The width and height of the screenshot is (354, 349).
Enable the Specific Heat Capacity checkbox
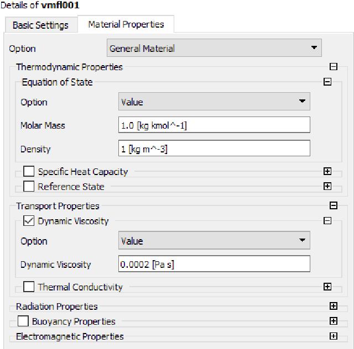(29, 171)
